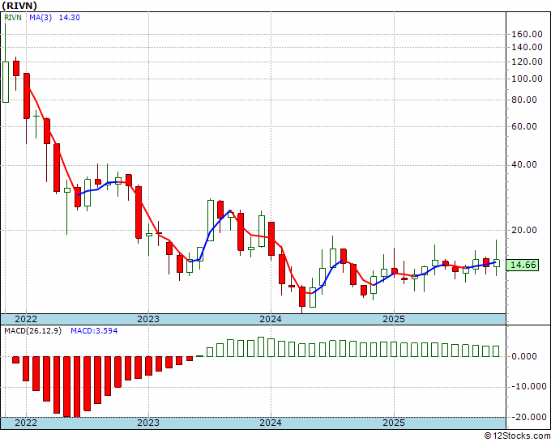
Task: Click the 160.00 price axis label
Action: [x=528, y=35]
